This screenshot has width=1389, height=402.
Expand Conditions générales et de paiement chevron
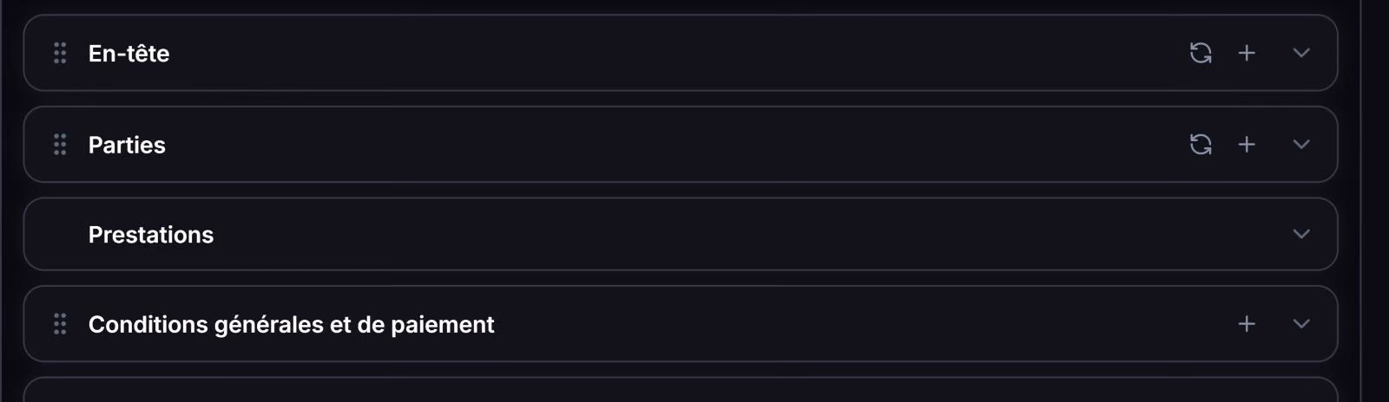coord(1301,323)
